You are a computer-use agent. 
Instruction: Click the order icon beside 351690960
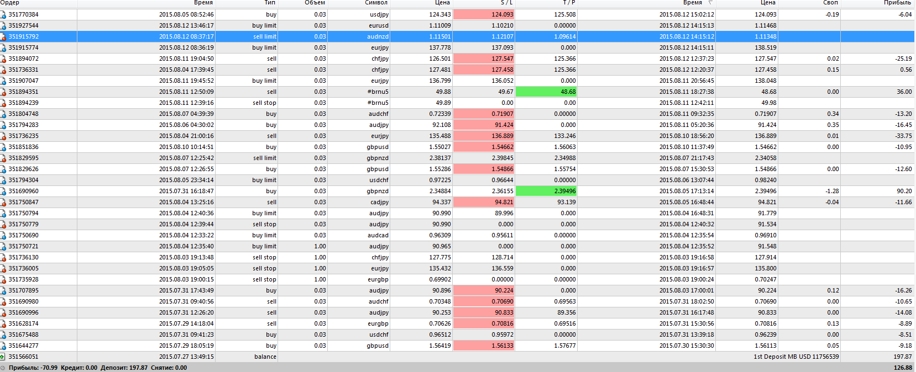tap(3, 191)
